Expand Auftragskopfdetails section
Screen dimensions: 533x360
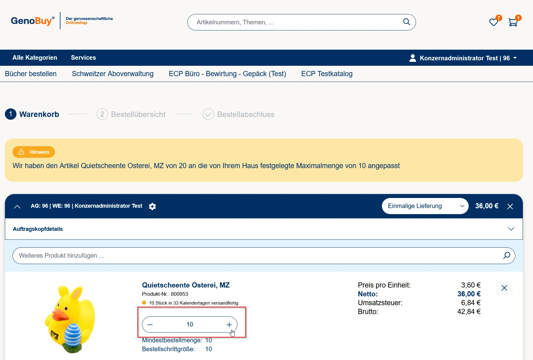click(511, 229)
